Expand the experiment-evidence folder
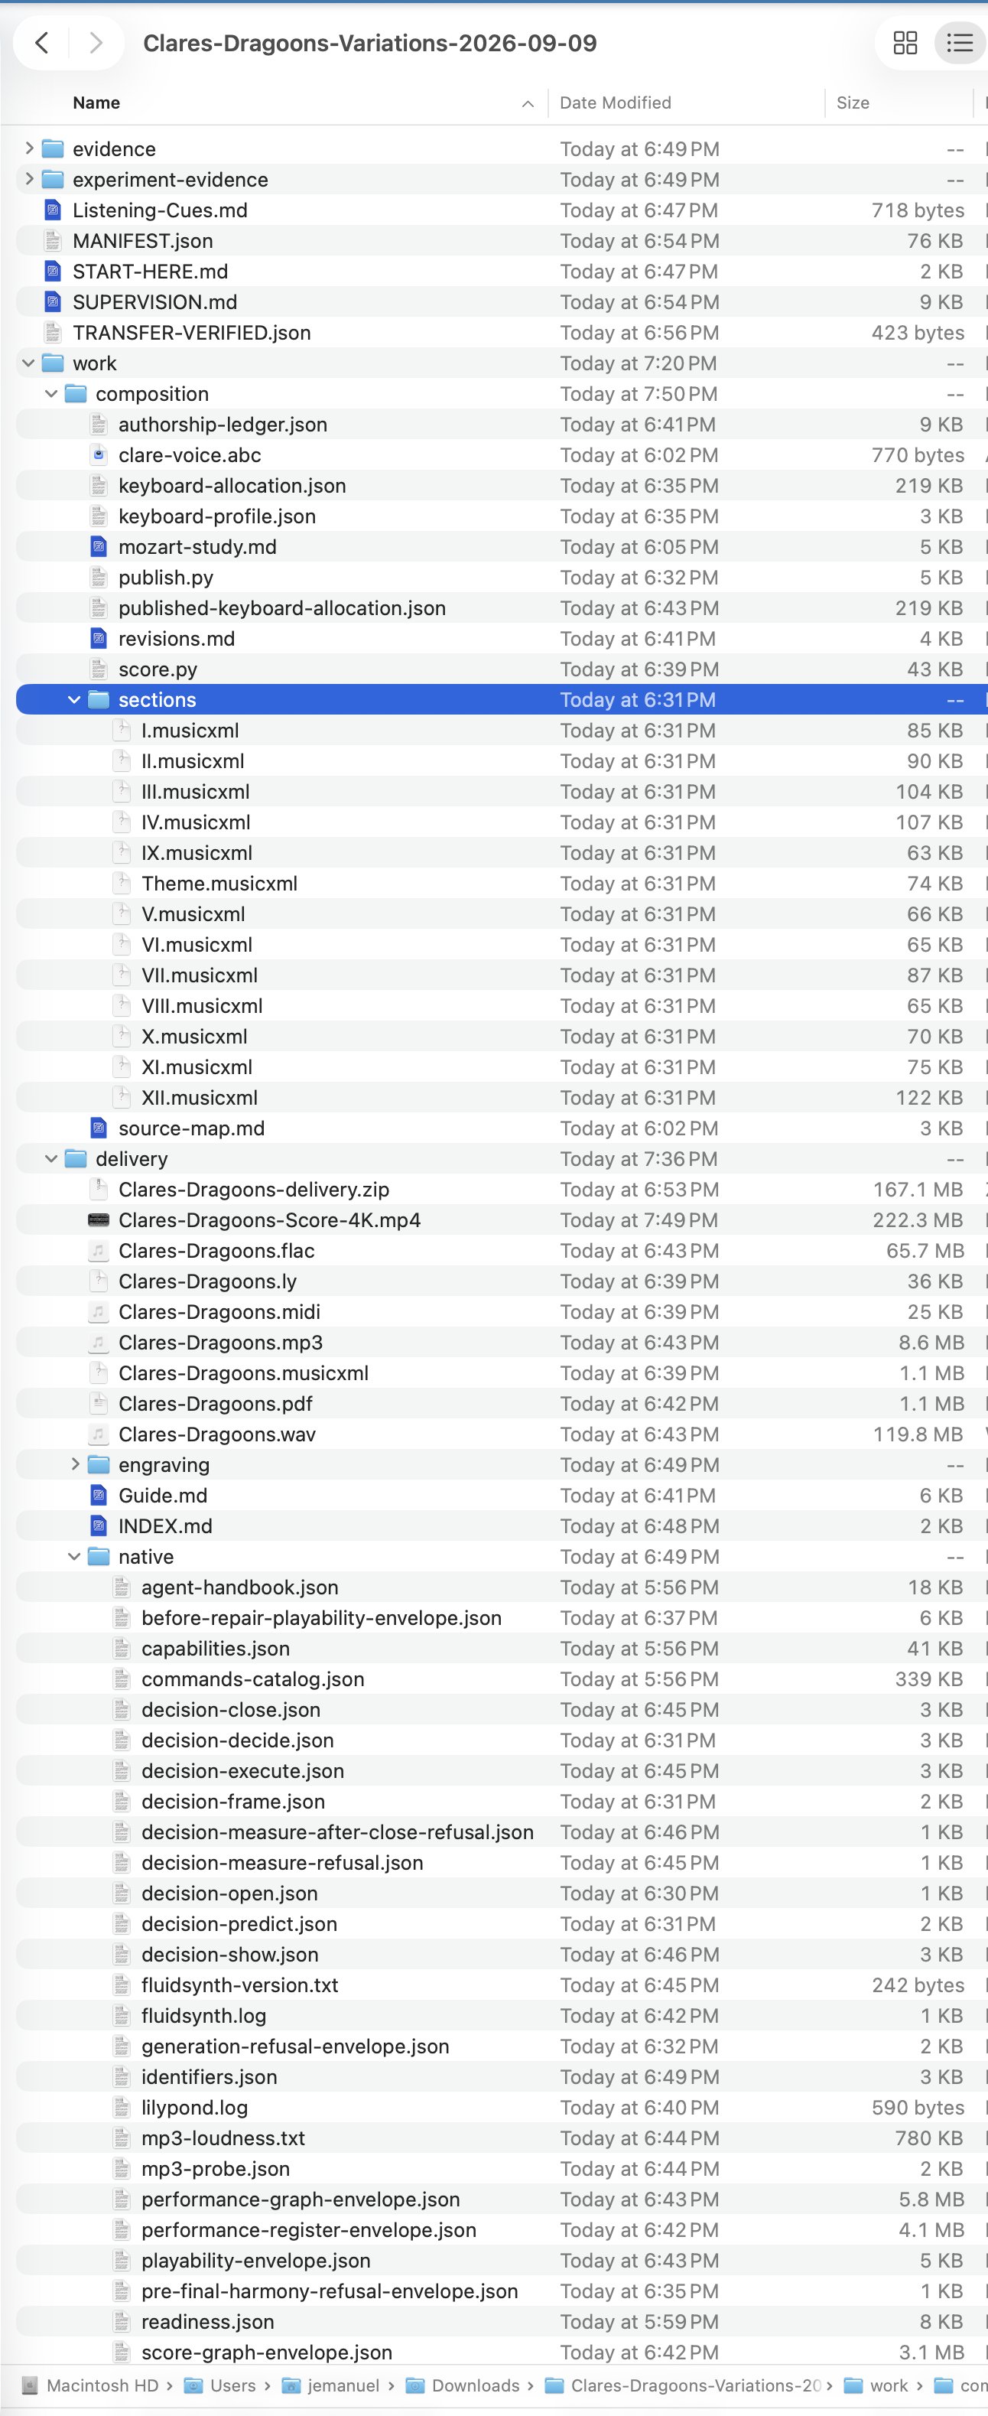Screen dimensions: 988x2416 (x=29, y=179)
